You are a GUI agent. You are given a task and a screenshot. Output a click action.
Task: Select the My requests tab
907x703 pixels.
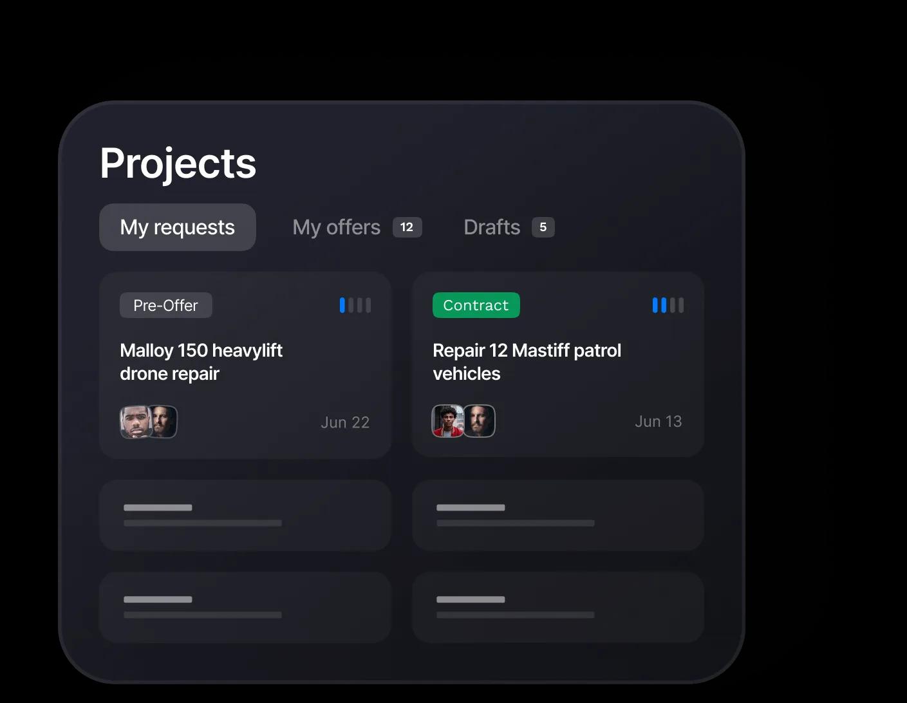coord(178,227)
